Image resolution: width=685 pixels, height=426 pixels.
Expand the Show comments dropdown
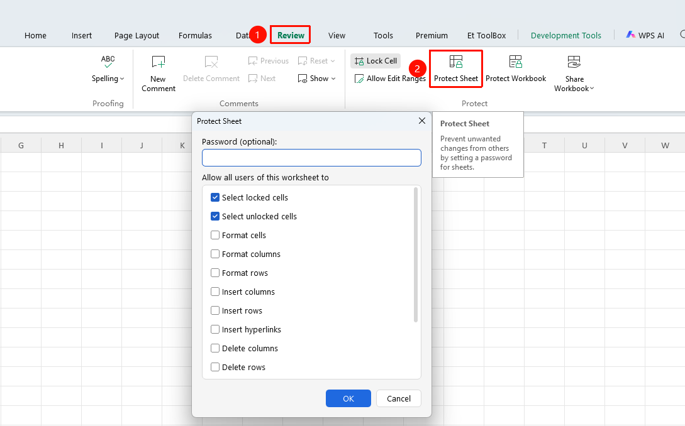click(333, 79)
